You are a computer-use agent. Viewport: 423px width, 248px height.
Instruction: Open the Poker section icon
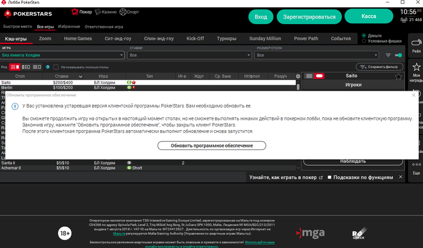click(x=74, y=12)
